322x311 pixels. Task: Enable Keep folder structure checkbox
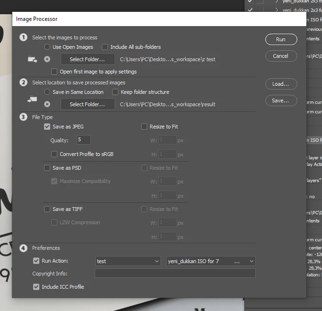pyautogui.click(x=115, y=92)
